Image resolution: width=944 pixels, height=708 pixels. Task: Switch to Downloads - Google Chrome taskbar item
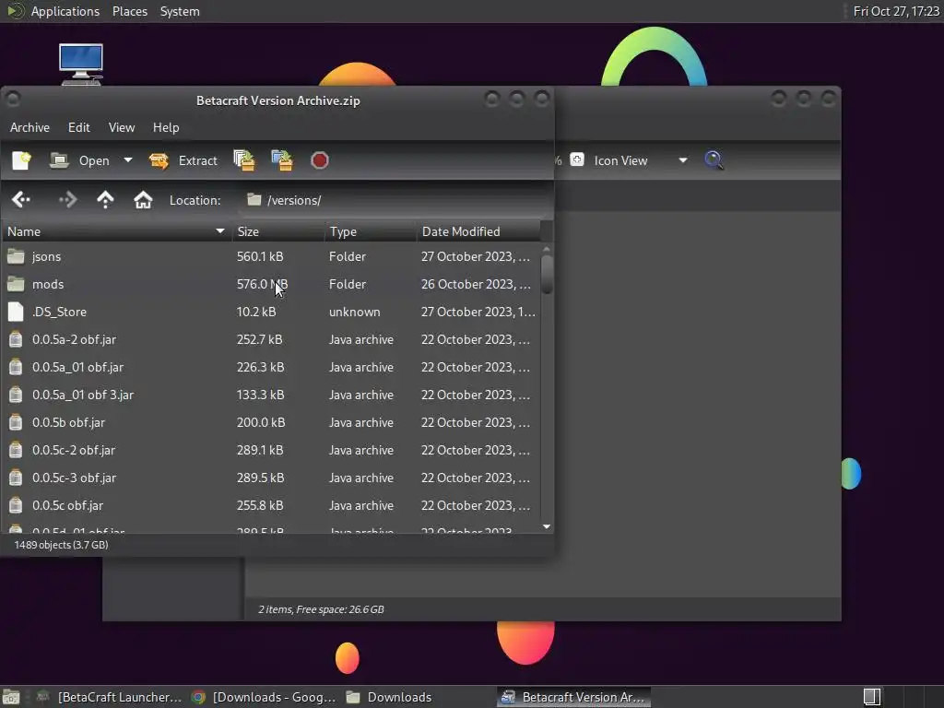point(263,697)
